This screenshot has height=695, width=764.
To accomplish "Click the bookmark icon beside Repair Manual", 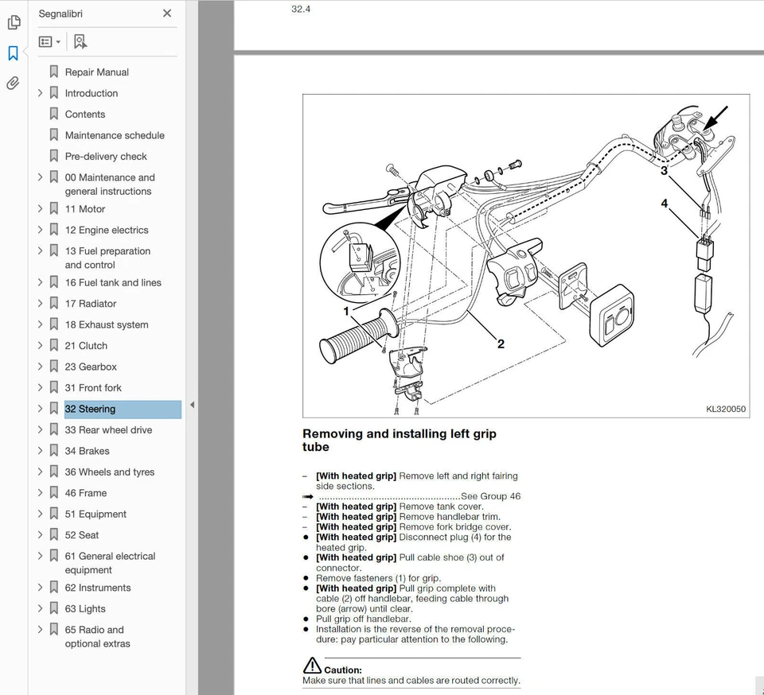I will pos(53,72).
